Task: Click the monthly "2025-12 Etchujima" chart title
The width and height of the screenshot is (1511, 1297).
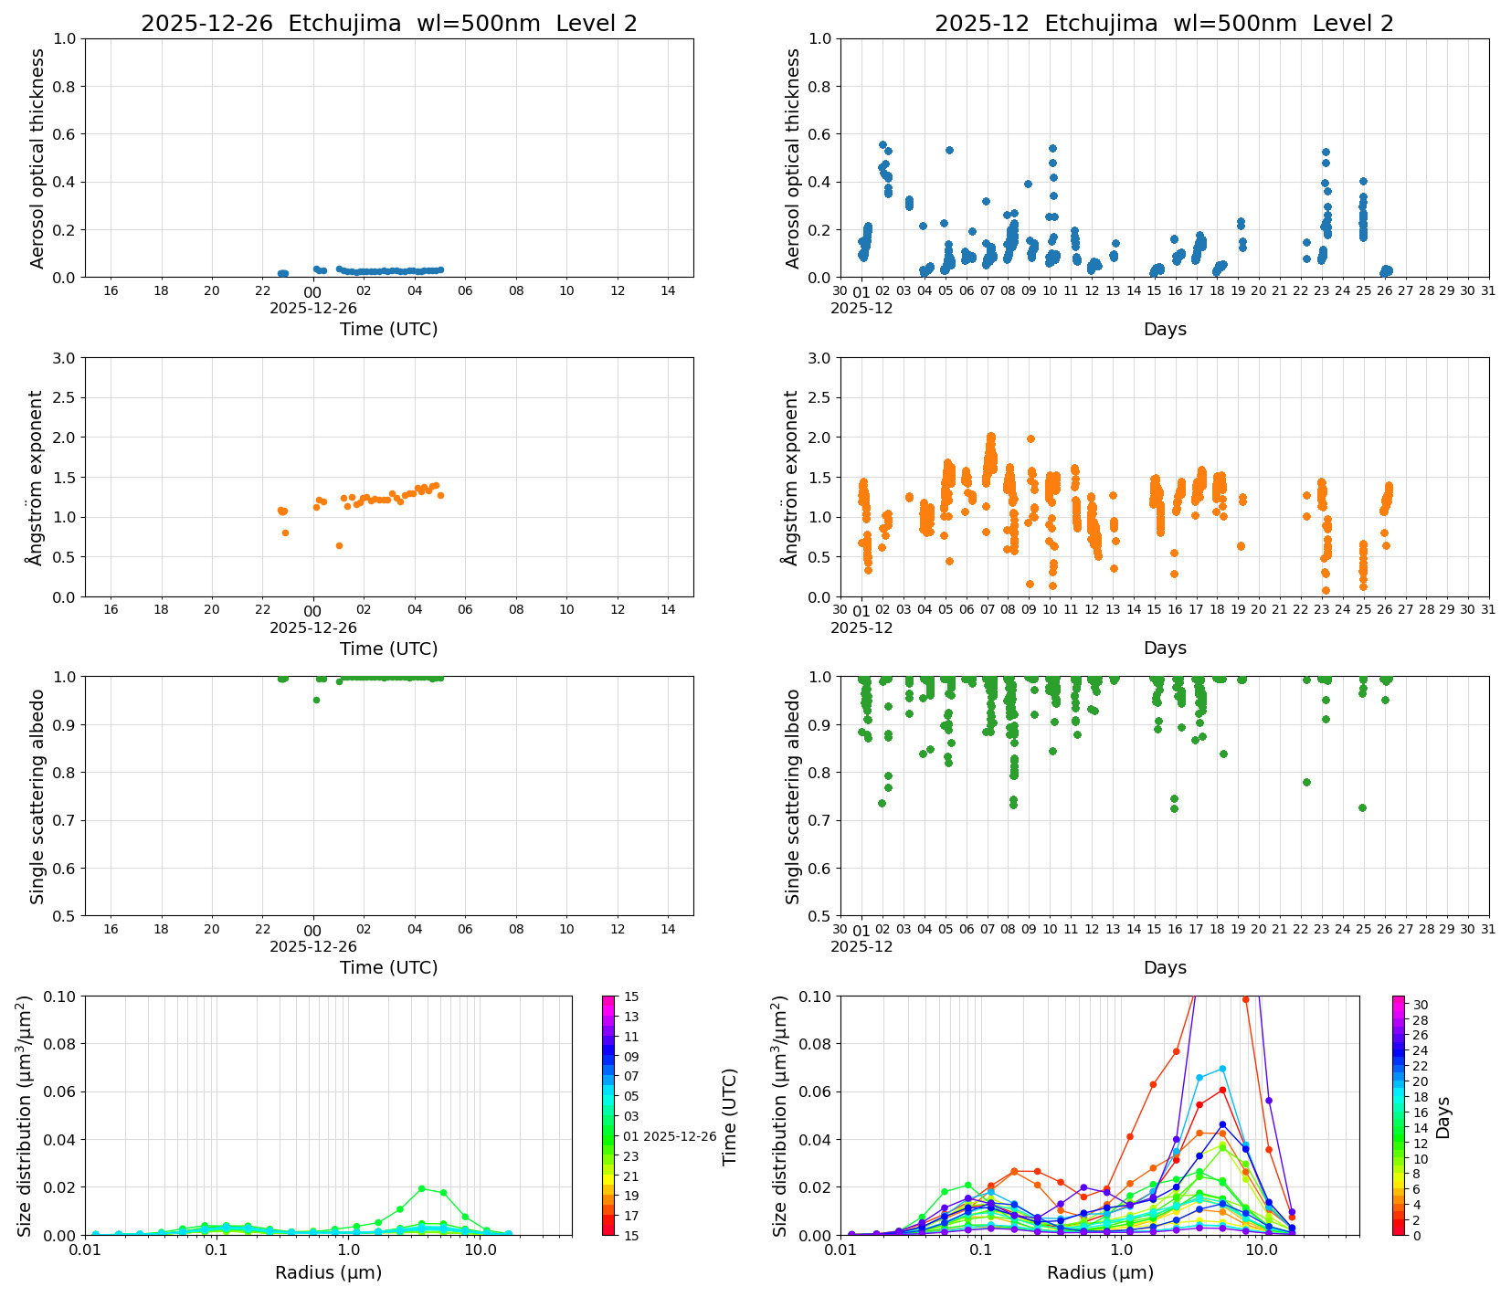Action: tap(1164, 24)
